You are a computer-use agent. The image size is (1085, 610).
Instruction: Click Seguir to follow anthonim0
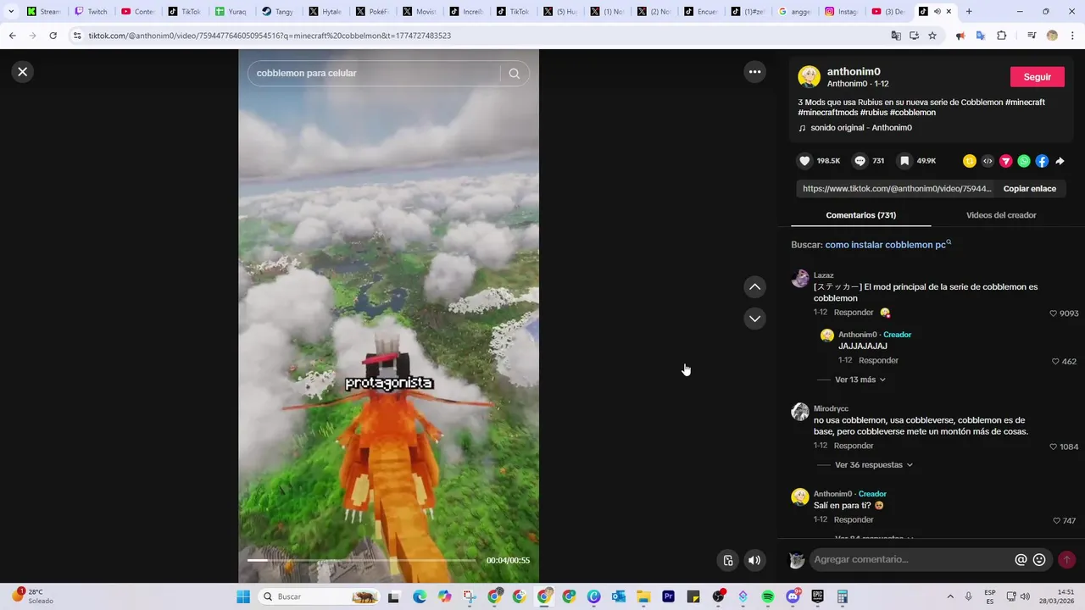click(x=1038, y=77)
